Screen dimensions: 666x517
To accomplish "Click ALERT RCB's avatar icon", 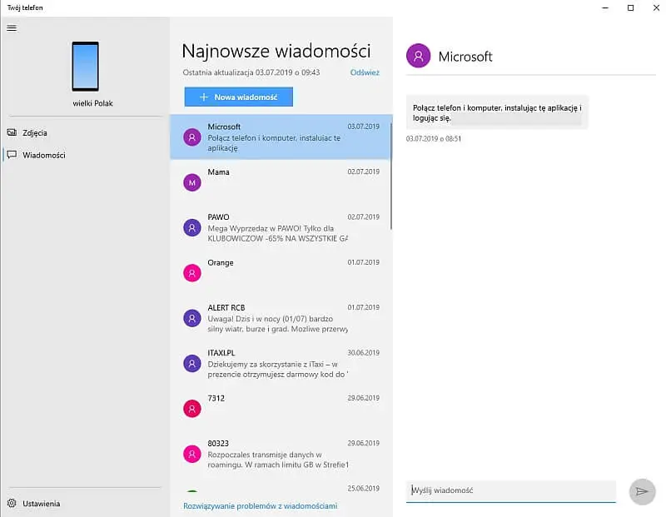I will (192, 317).
